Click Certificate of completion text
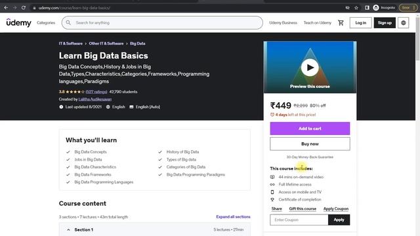Screen dimensions: 420x236 (x=300, y=199)
